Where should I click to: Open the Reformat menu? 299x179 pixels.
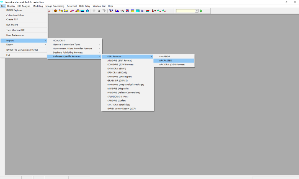[x=72, y=6]
